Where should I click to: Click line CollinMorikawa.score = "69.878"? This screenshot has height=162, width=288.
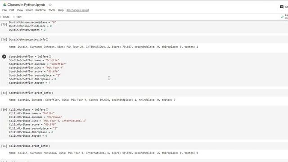tap(32, 125)
